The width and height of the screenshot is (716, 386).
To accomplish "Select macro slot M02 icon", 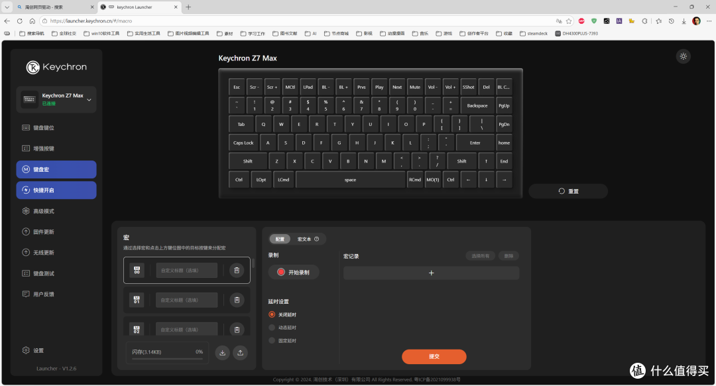I will [x=137, y=330].
